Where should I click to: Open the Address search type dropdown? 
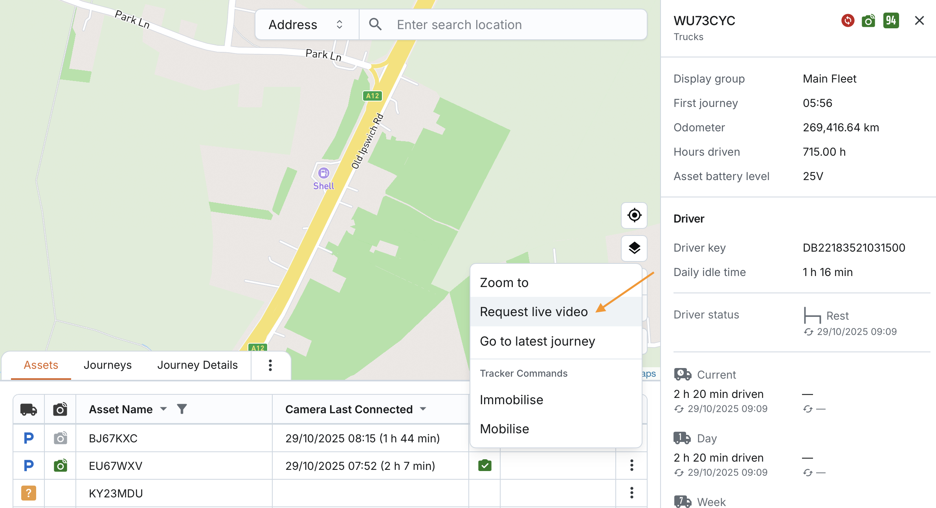pos(306,25)
